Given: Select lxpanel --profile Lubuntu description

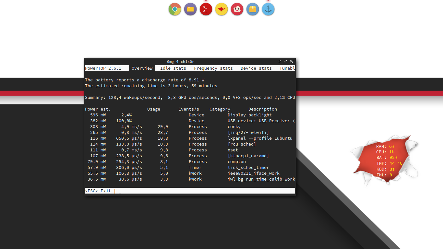Looking at the screenshot, I should click(x=260, y=138).
